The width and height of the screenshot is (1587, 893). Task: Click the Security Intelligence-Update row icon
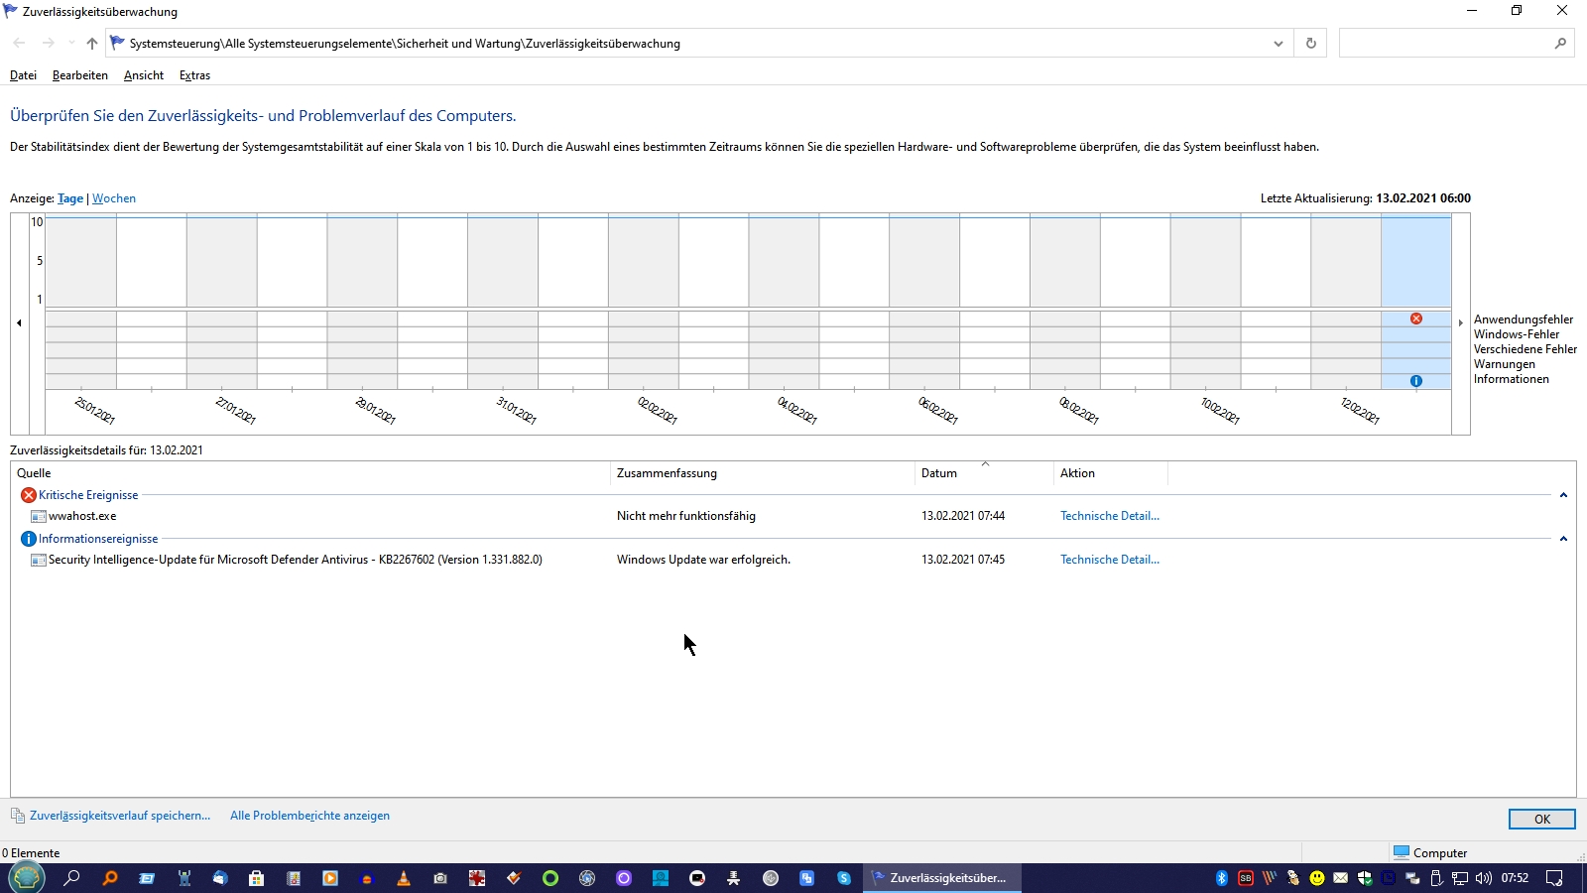pyautogui.click(x=39, y=560)
